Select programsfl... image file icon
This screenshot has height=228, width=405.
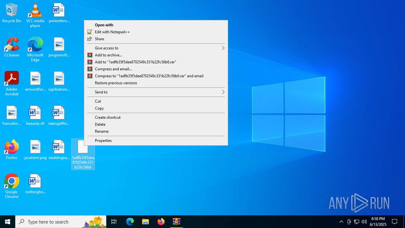click(59, 47)
